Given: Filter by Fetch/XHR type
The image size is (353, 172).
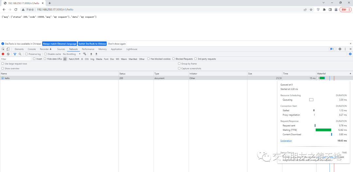Looking at the screenshot, I should pyautogui.click(x=74, y=59).
